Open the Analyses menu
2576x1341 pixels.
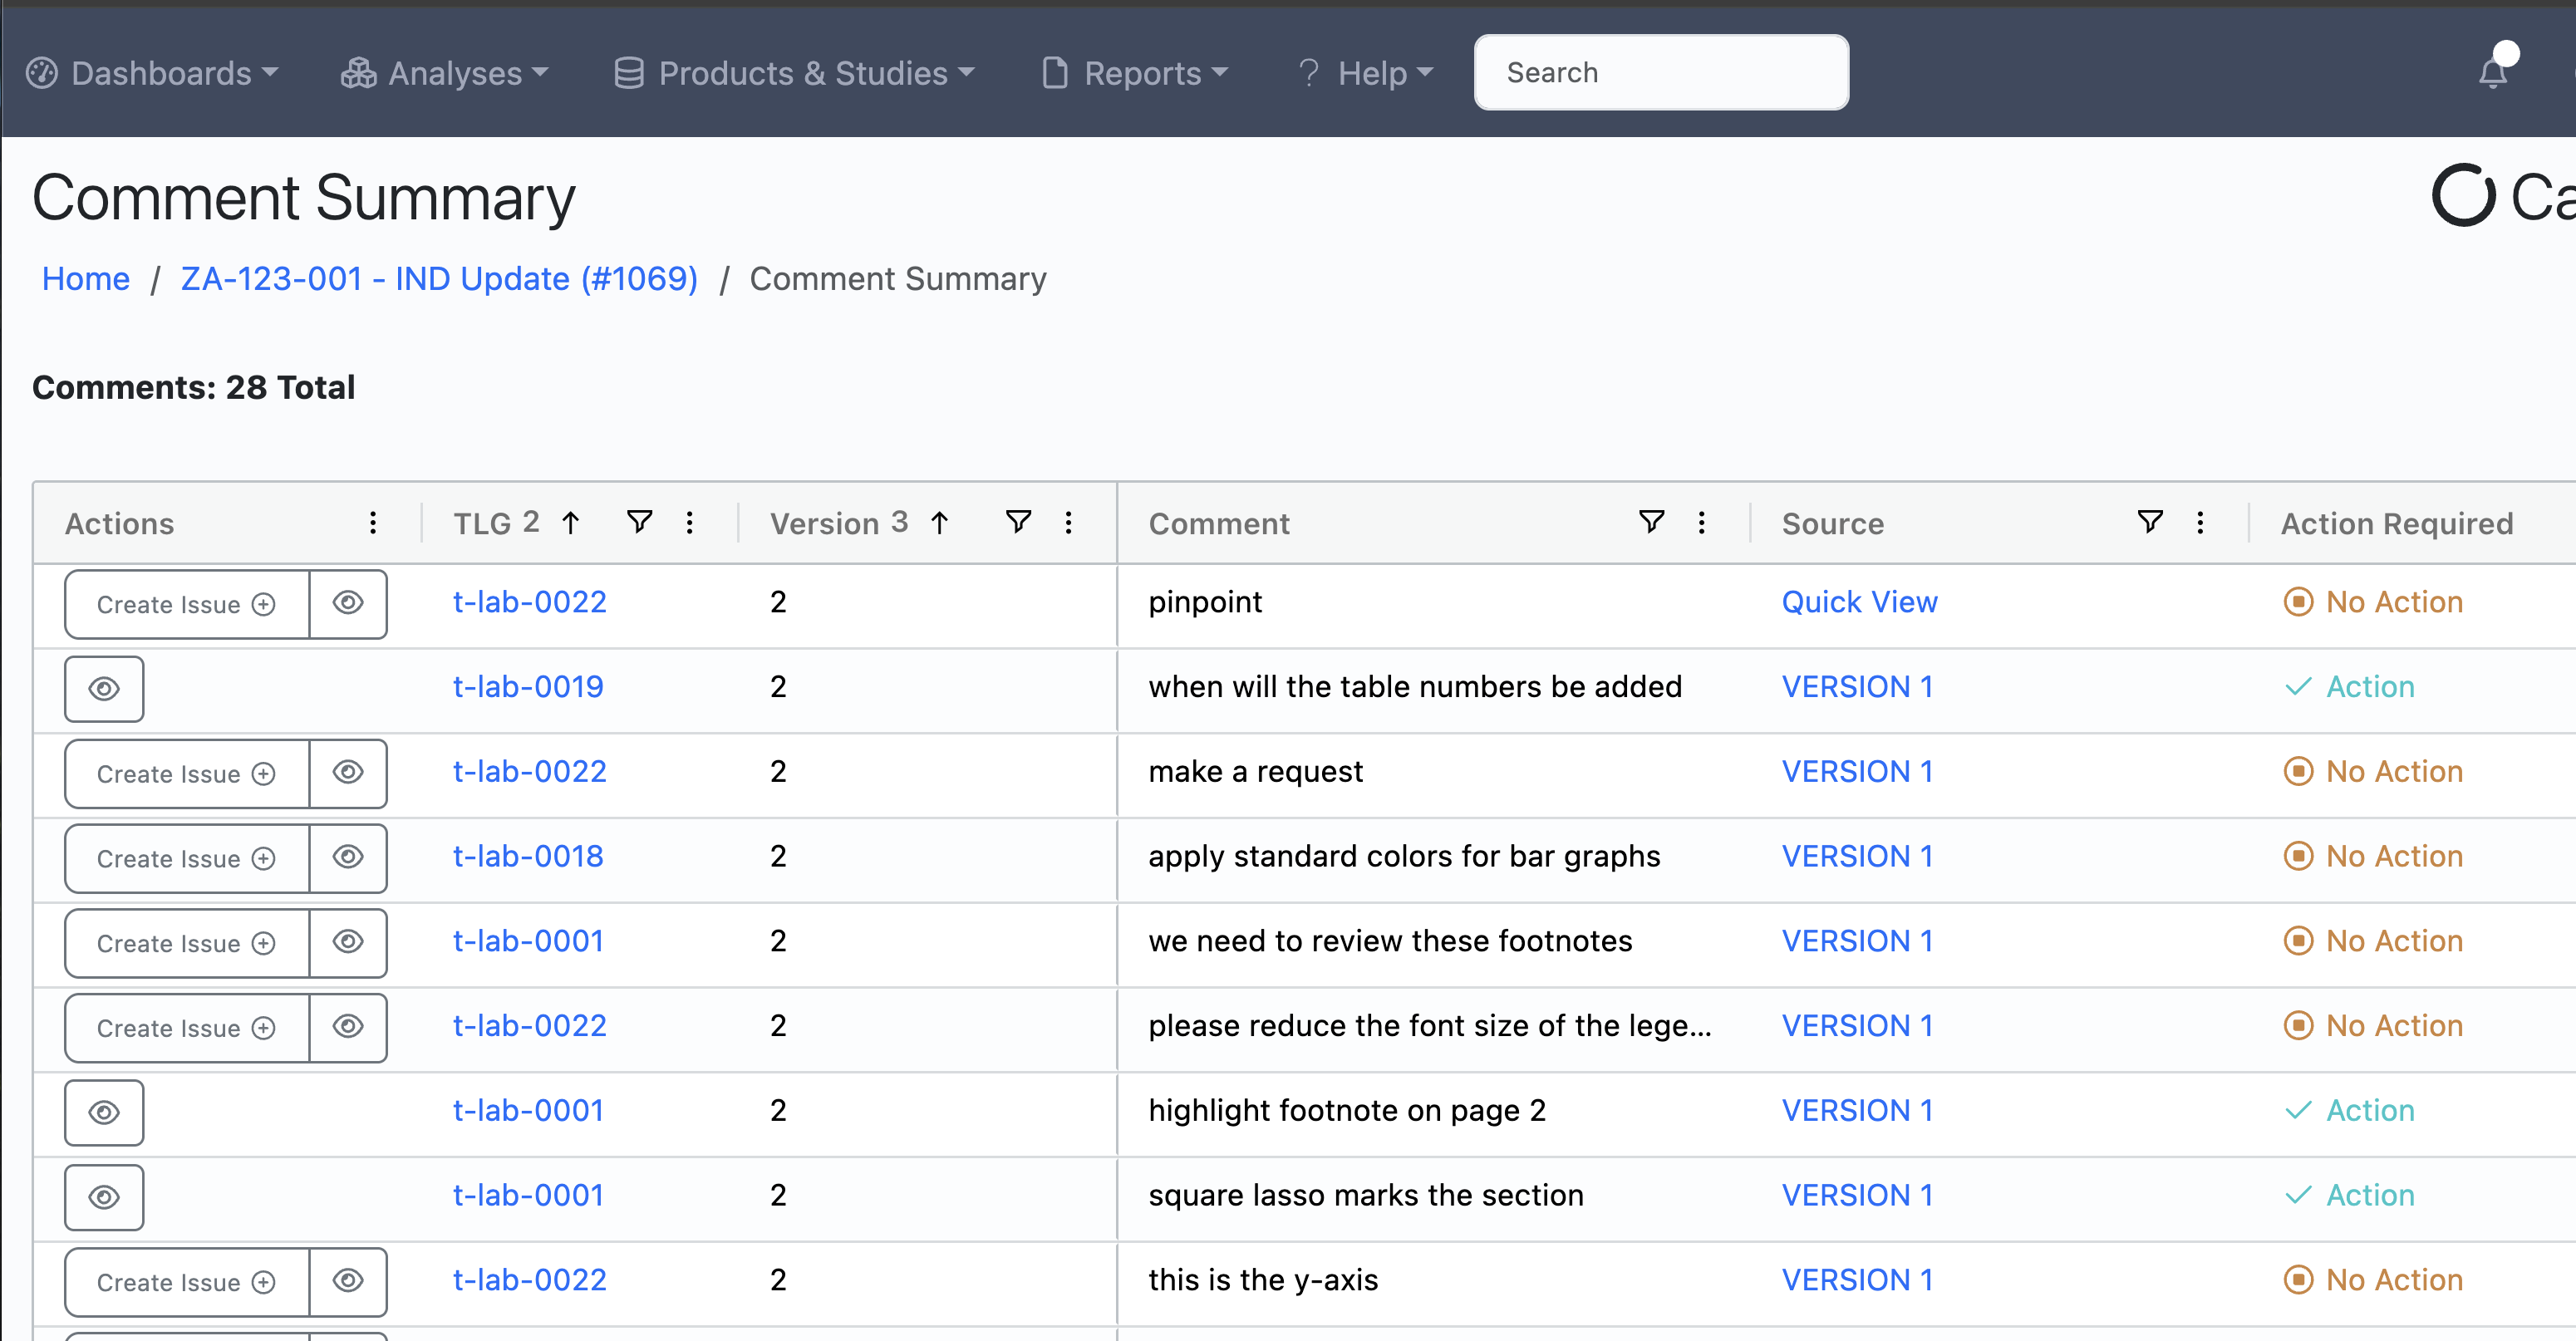pos(445,73)
